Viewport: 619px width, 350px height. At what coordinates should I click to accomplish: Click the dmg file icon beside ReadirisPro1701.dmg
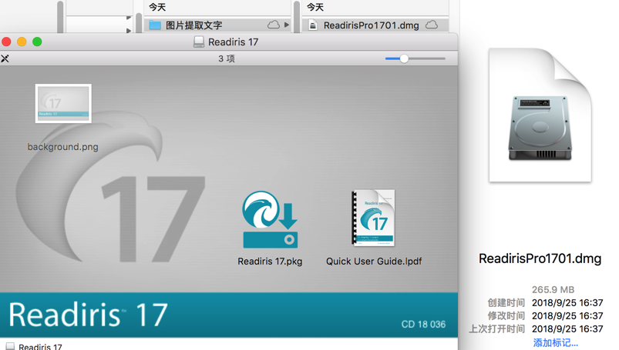[313, 25]
